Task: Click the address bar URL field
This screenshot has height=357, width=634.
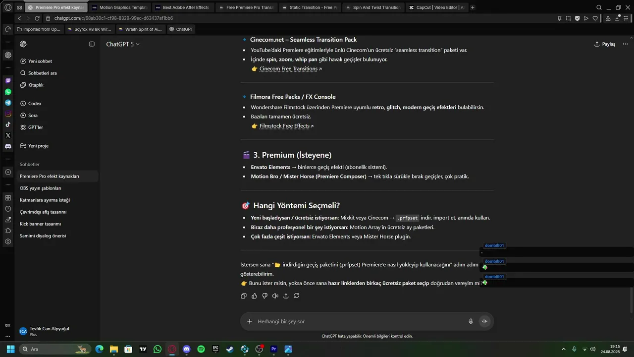Action: click(297, 18)
